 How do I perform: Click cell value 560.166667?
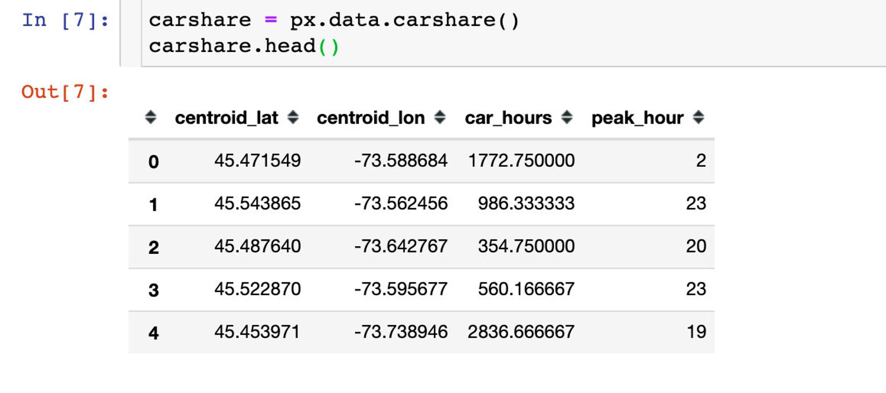pyautogui.click(x=526, y=289)
